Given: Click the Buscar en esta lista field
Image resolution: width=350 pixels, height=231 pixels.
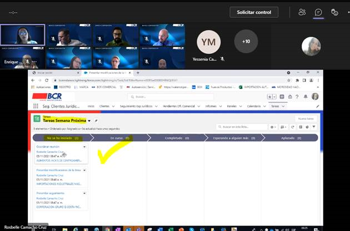Looking at the screenshot, I should 242,127.
